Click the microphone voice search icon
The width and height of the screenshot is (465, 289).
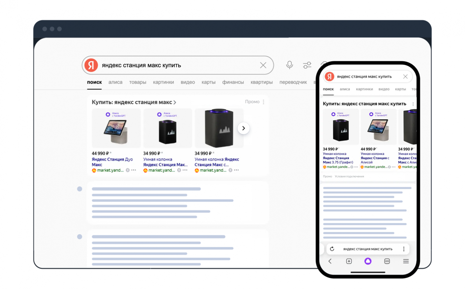click(x=289, y=65)
